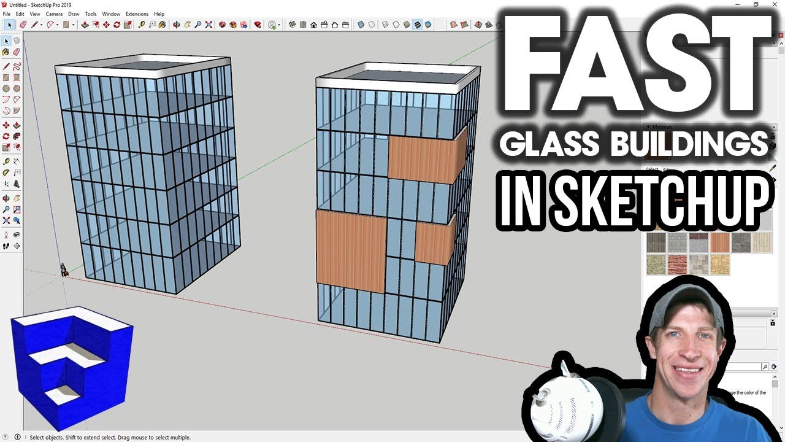Open Line tool dropdown arrow

(41, 25)
